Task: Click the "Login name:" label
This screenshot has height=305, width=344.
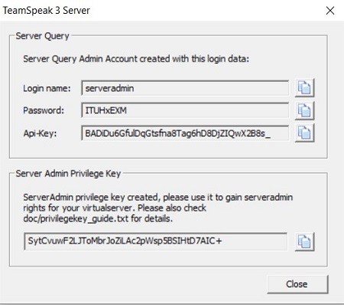Action: (x=47, y=88)
